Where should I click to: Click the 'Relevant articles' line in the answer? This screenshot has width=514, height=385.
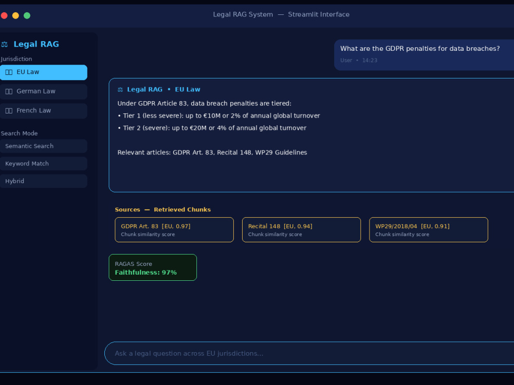pos(212,152)
